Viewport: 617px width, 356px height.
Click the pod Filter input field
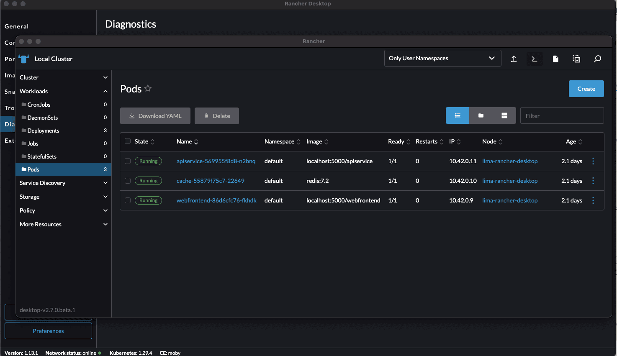[x=562, y=115]
